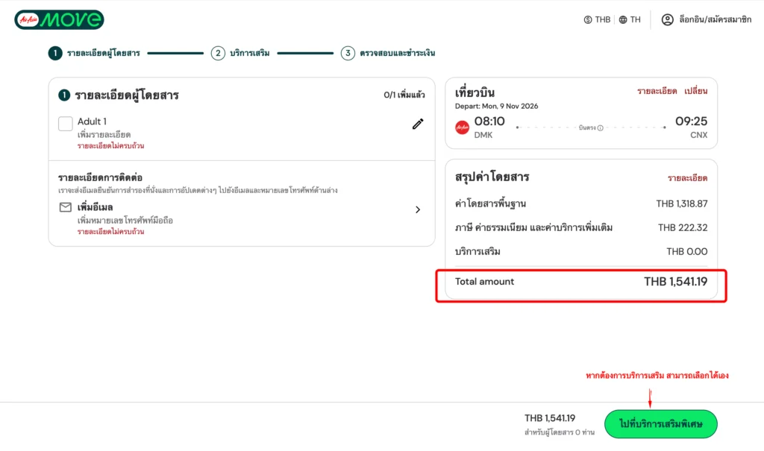Click Adult 1 เพิ่มรายละเอียด text
Viewport: 764px width, 451px height.
pos(104,134)
